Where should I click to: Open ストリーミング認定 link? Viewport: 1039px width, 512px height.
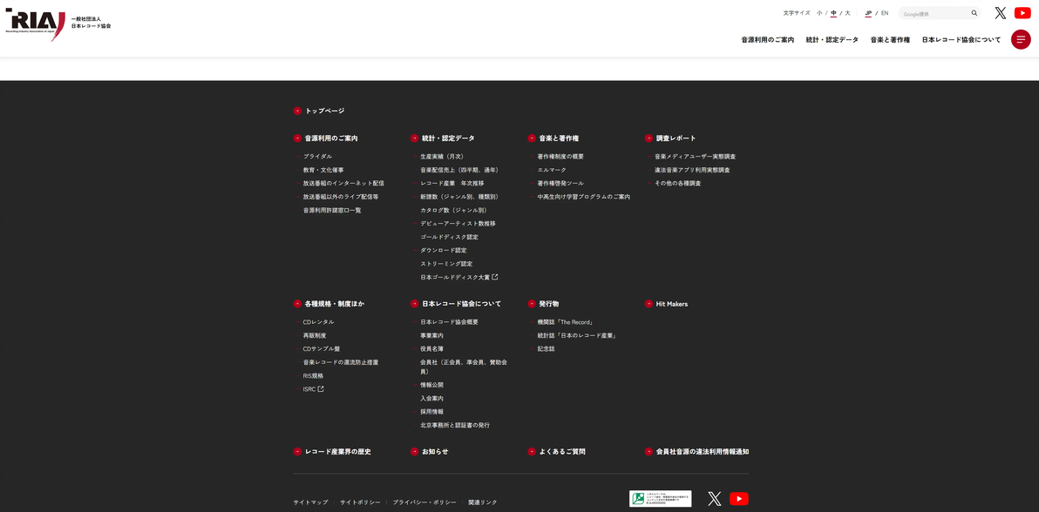click(x=446, y=264)
